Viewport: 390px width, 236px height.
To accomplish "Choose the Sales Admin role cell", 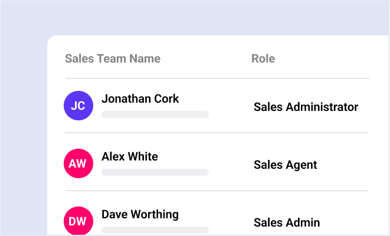I will pyautogui.click(x=287, y=222).
